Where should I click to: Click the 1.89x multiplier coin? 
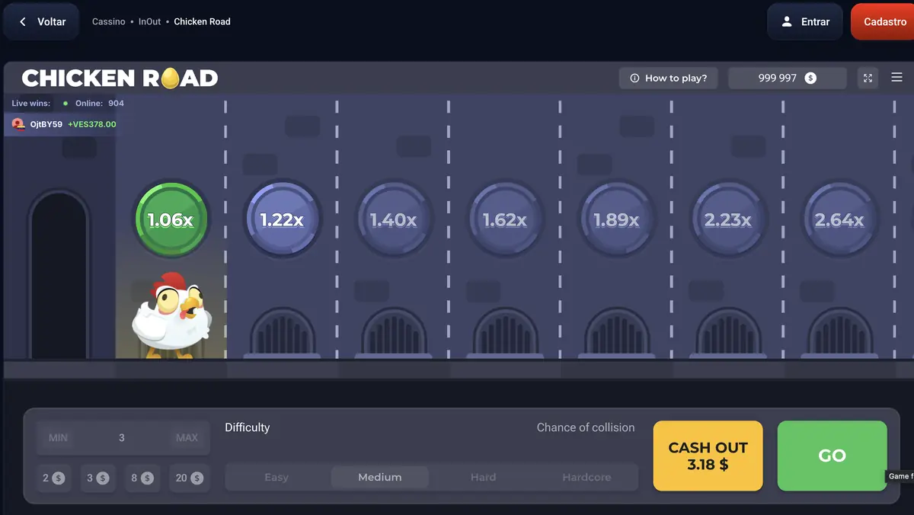coord(615,219)
